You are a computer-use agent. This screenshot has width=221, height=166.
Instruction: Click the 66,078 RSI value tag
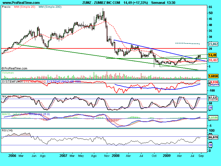(x=213, y=137)
